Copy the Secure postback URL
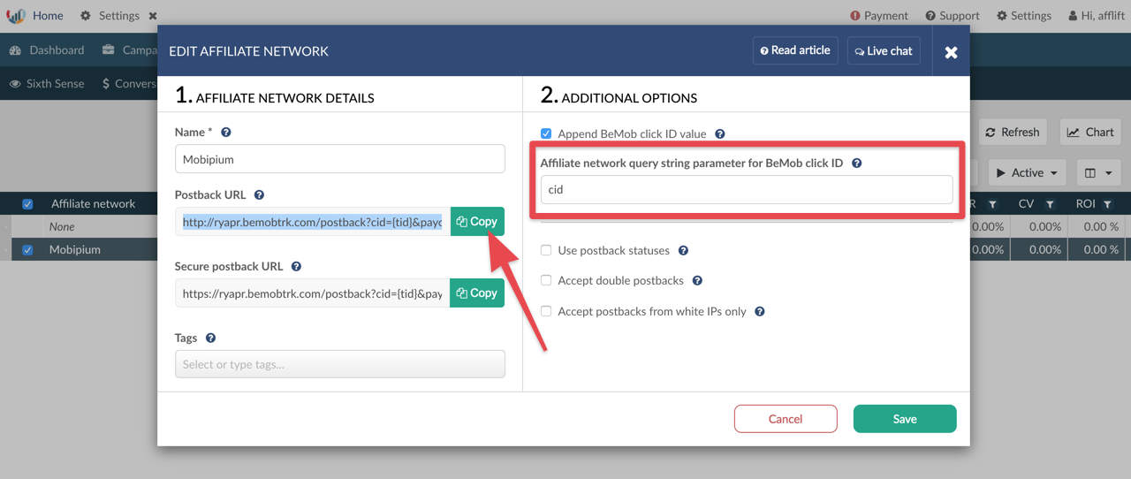 [477, 293]
